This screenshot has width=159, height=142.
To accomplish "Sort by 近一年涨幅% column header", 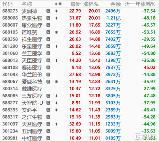I will (140, 4).
